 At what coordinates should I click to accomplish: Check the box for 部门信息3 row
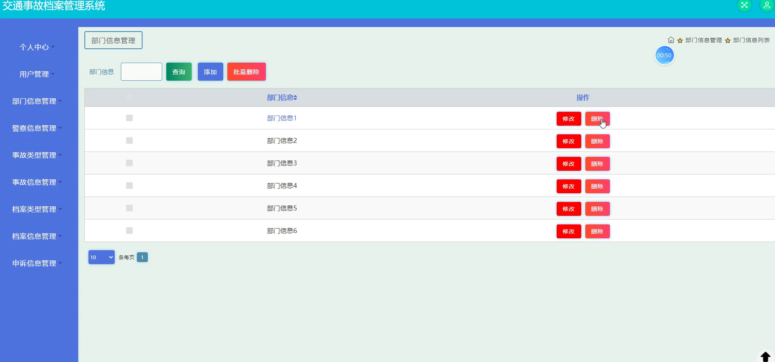129,163
